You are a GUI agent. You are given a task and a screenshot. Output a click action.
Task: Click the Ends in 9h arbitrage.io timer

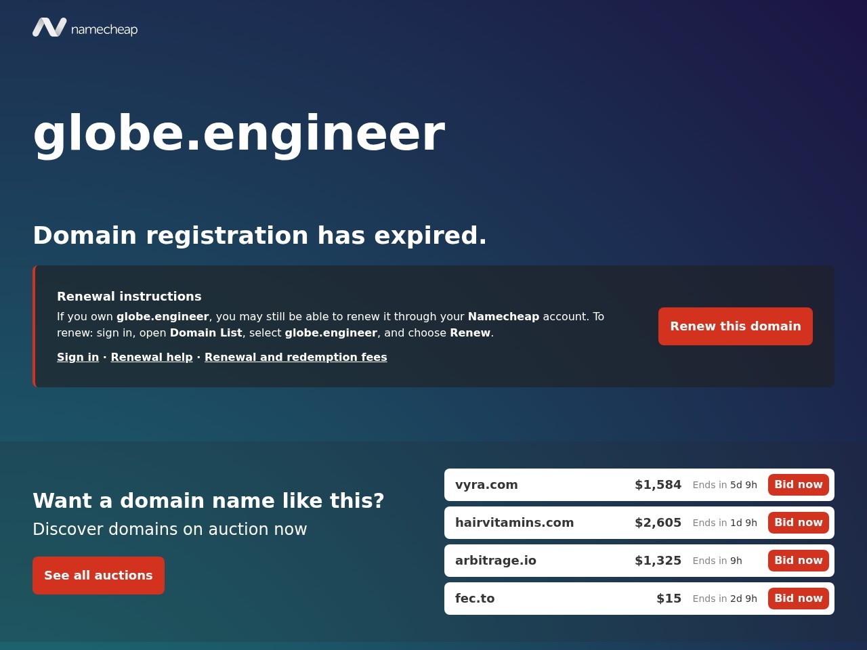(x=717, y=561)
